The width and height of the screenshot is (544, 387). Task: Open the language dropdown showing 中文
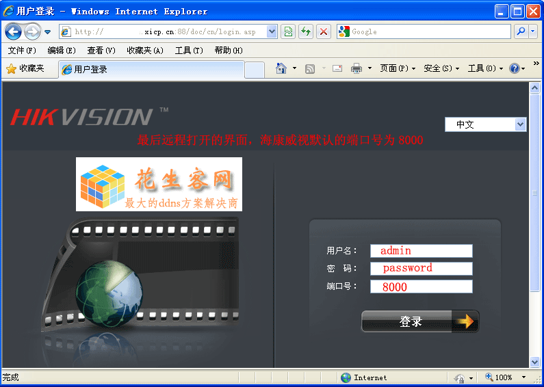(x=485, y=124)
